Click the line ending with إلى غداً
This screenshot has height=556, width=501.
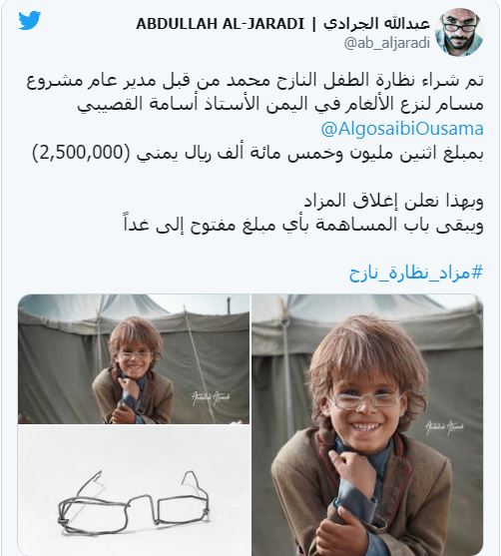[303, 225]
